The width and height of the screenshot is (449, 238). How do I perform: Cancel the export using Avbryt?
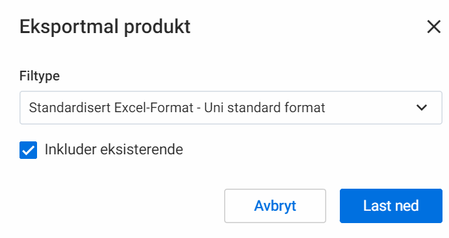[x=275, y=206]
